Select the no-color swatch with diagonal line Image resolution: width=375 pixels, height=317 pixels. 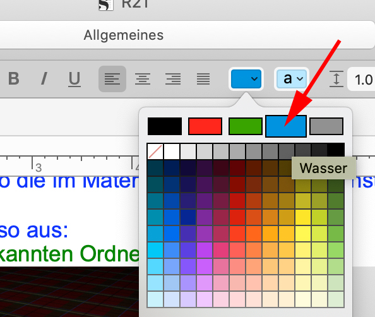[155, 151]
